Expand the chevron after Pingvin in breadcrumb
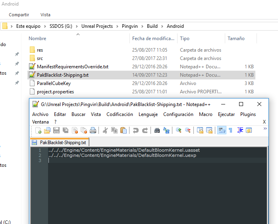 coord(142,26)
